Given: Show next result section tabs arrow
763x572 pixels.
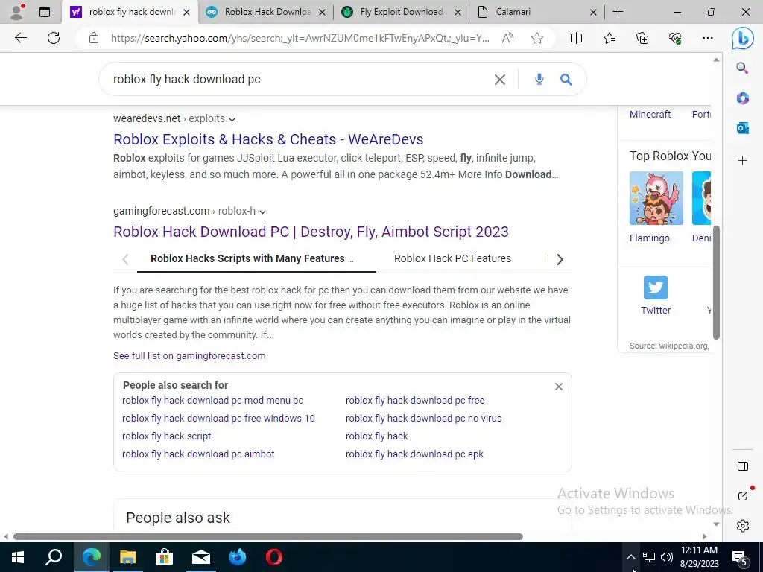Looking at the screenshot, I should pos(560,259).
